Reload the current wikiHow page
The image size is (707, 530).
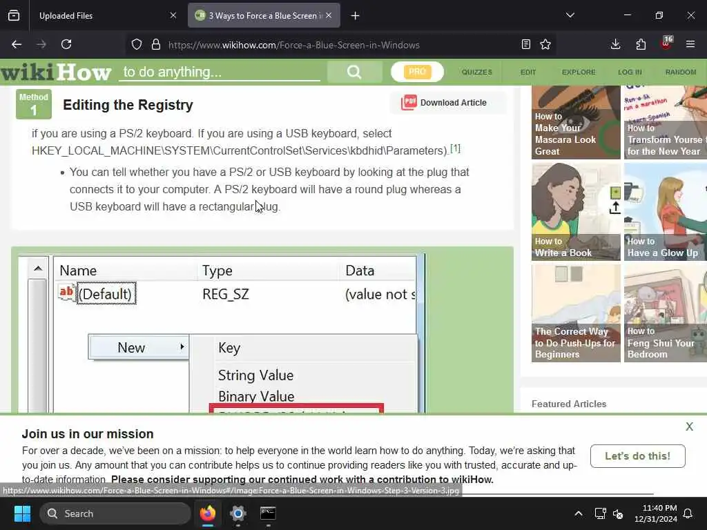(x=66, y=44)
